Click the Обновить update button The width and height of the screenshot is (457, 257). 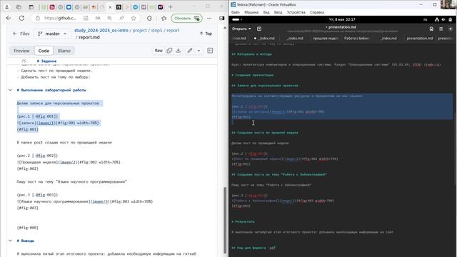pos(186,18)
